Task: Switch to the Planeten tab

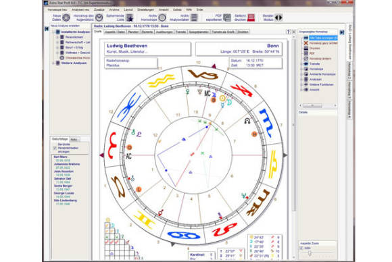Action: 133,32
